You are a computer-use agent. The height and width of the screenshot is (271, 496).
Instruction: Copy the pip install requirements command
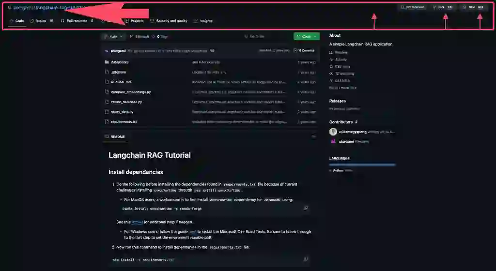pyautogui.click(x=306, y=259)
